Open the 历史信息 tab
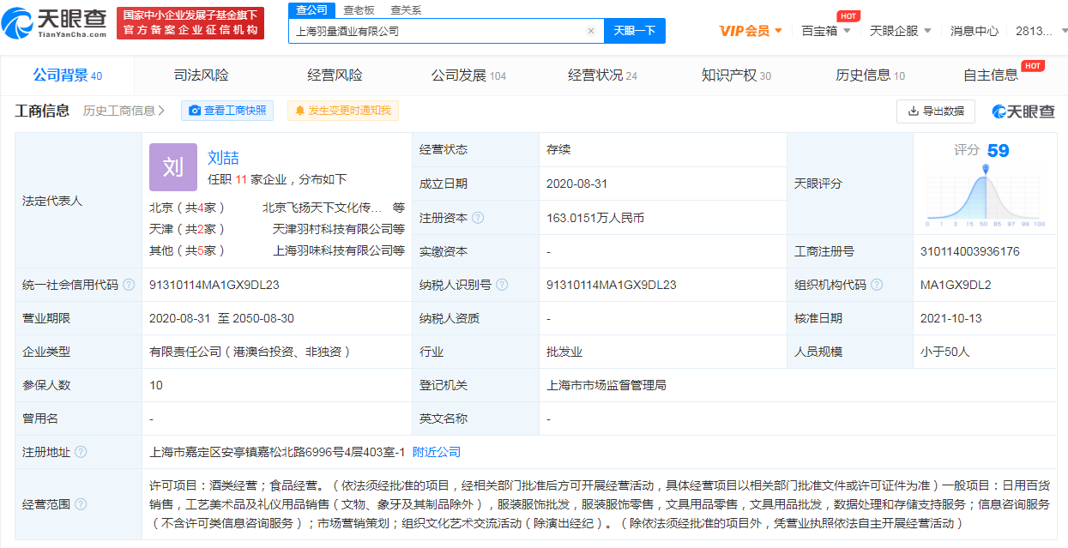 click(870, 75)
